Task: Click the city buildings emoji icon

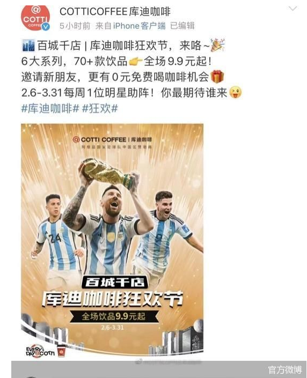Action: pyautogui.click(x=28, y=46)
